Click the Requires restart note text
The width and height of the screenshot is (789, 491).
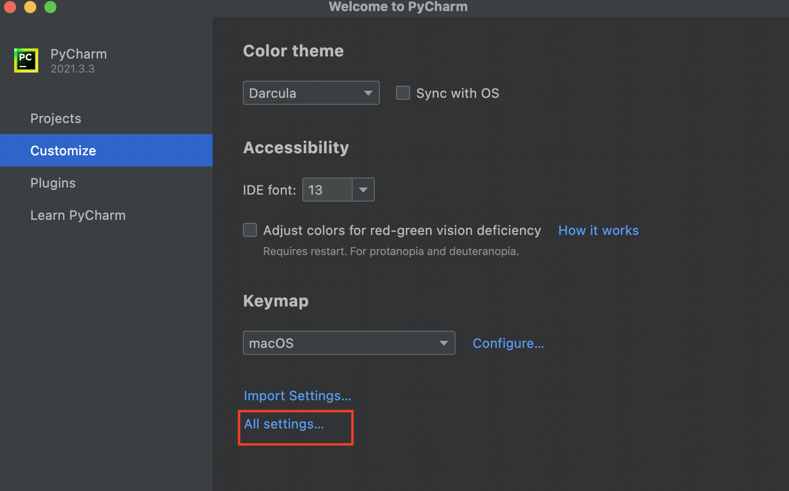pos(391,251)
